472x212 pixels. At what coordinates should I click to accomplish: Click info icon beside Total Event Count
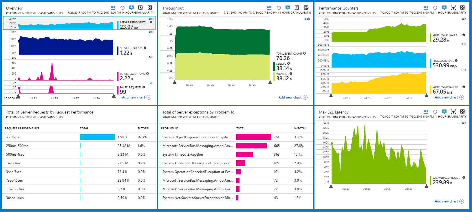304,53
